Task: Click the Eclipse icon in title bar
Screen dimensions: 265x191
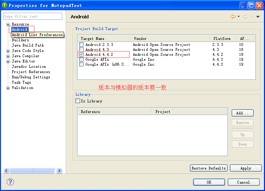Action: click(5, 5)
